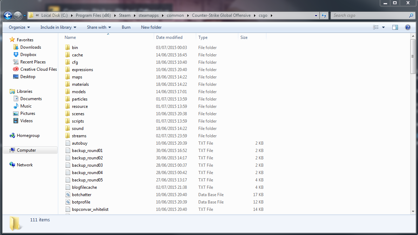Open Downloads in Favorites
The image size is (418, 235).
click(x=31, y=47)
